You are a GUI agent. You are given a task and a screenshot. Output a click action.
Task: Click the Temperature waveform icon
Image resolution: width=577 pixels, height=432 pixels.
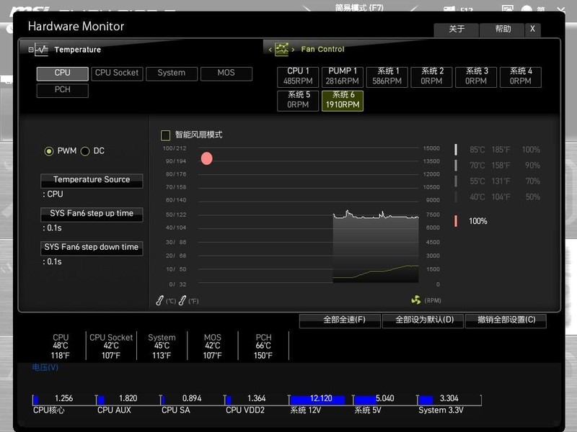pos(38,50)
